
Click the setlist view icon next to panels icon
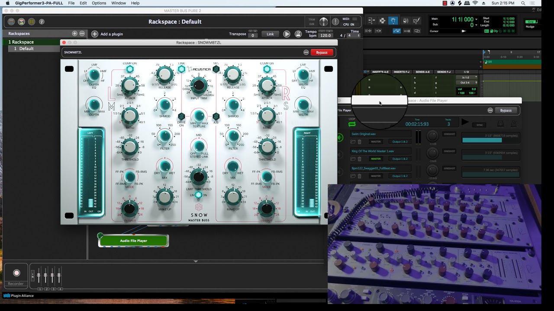coord(32,22)
